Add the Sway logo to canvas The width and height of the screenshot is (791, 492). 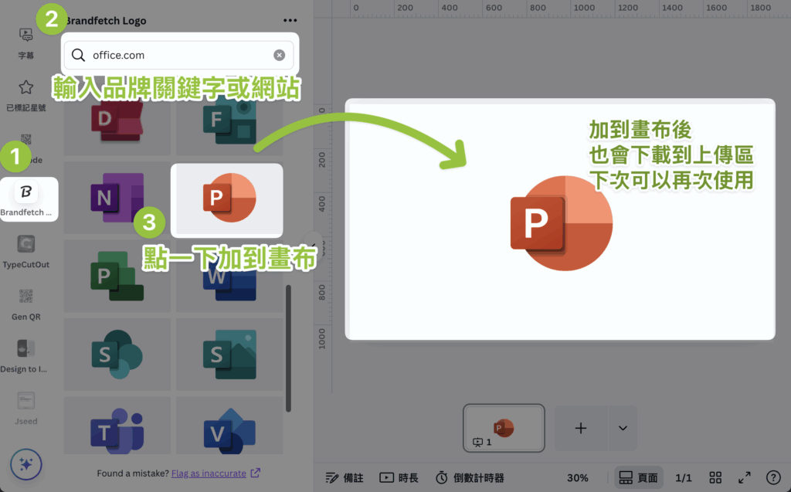[229, 355]
